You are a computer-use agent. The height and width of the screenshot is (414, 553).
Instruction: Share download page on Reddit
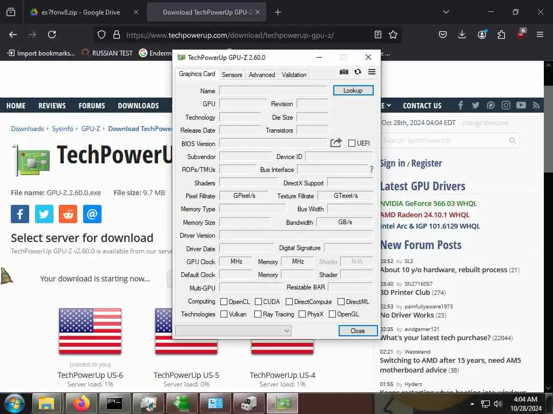click(68, 214)
